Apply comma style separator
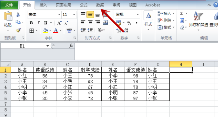The width and height of the screenshot is (218, 117). click(x=137, y=23)
